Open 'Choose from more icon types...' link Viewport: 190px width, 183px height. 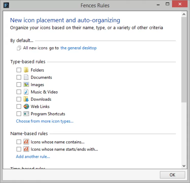click(45, 121)
